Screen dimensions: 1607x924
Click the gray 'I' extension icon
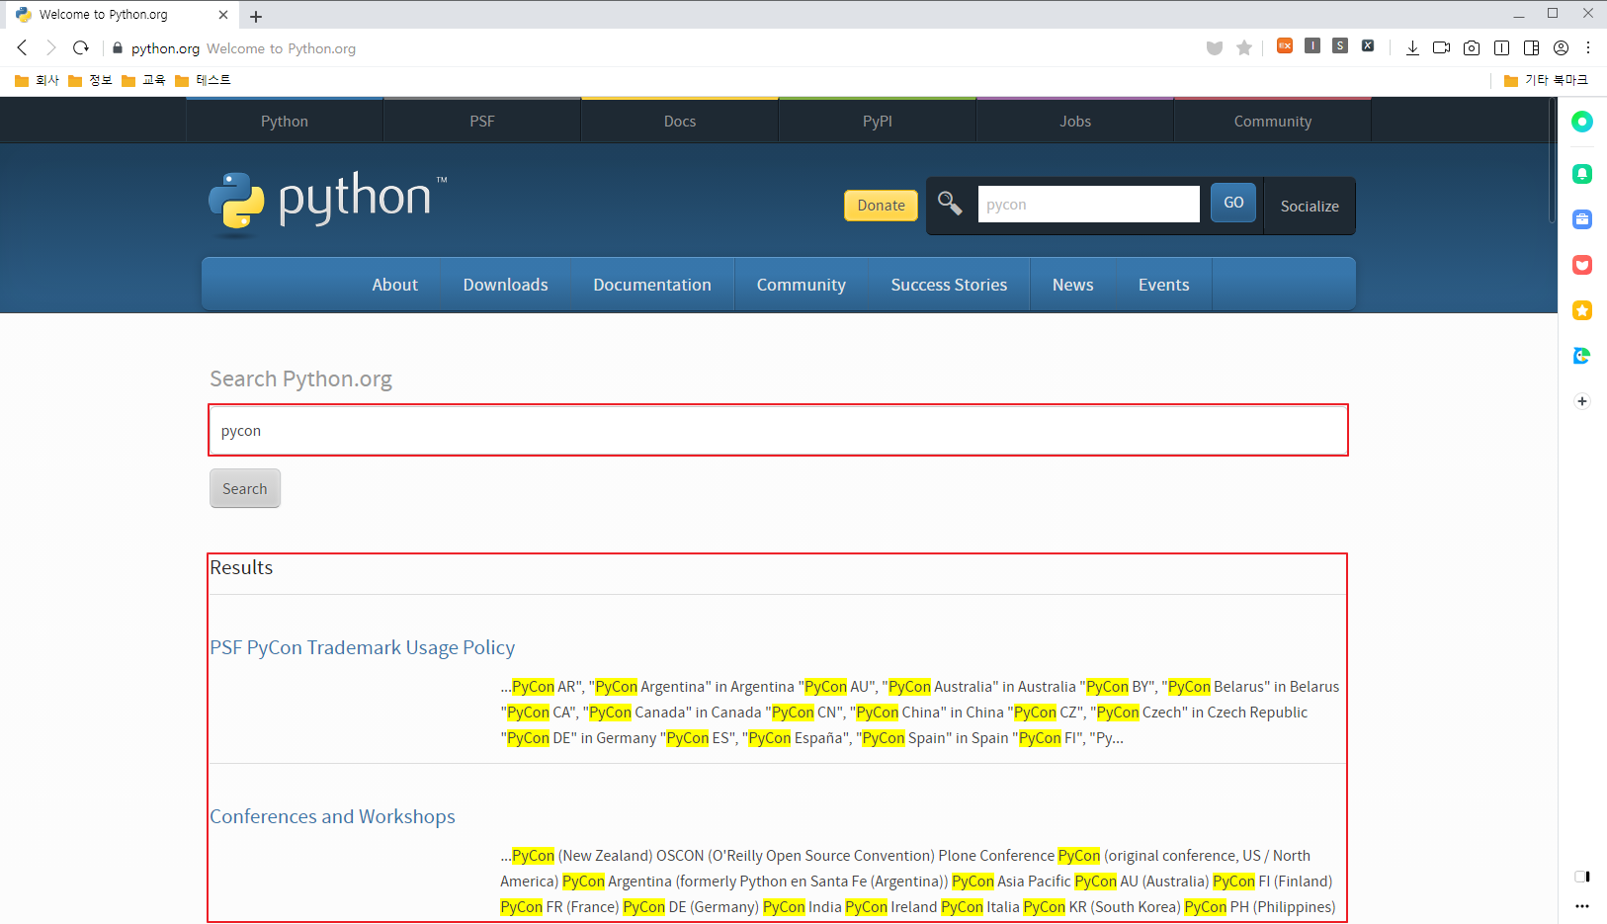tap(1312, 45)
